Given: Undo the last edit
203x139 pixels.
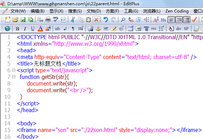Looking at the screenshot, I should pyautogui.click(x=106, y=20).
